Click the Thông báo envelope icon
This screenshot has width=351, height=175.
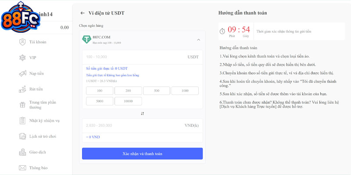[x=22, y=168]
